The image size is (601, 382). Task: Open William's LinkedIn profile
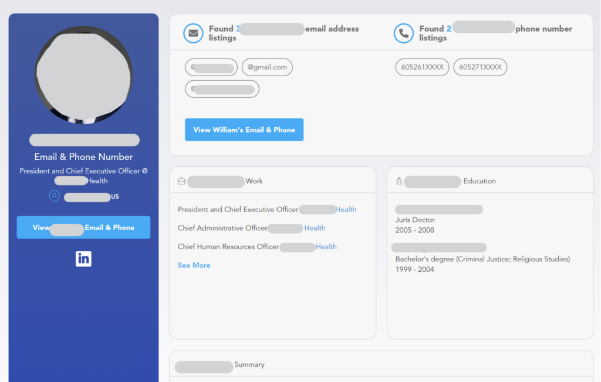pyautogui.click(x=83, y=258)
